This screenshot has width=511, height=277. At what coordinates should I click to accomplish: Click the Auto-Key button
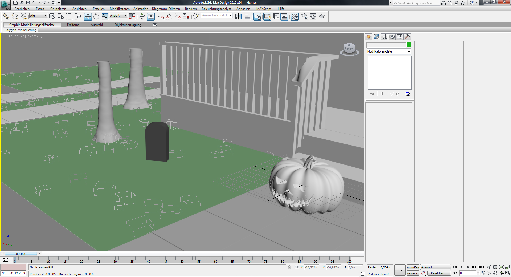point(413,267)
